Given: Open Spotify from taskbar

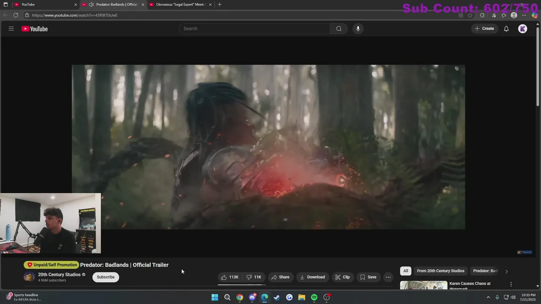Looking at the screenshot, I should [x=314, y=297].
